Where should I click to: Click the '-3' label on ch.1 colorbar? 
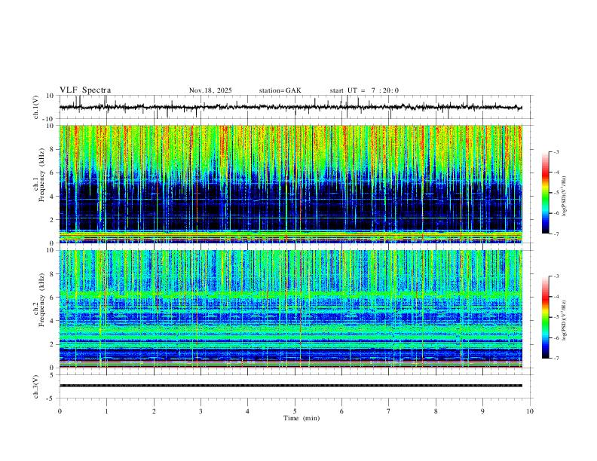[556, 151]
